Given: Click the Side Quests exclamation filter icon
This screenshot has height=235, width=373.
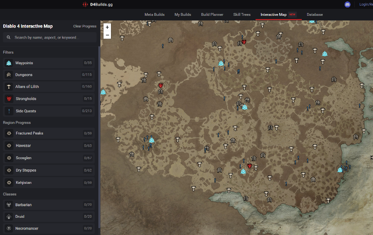Looking at the screenshot, I should (x=9, y=111).
